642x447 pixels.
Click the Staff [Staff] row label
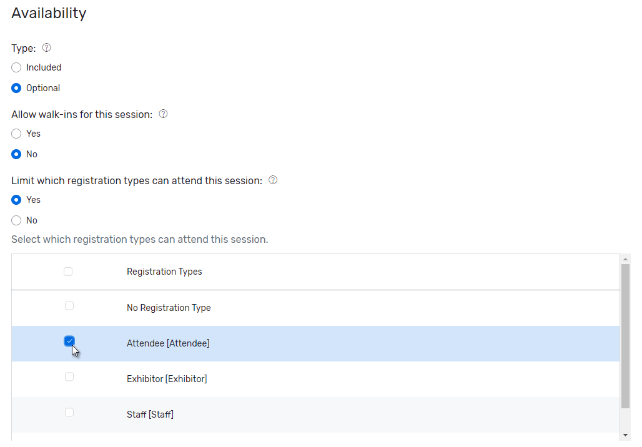[x=150, y=415]
